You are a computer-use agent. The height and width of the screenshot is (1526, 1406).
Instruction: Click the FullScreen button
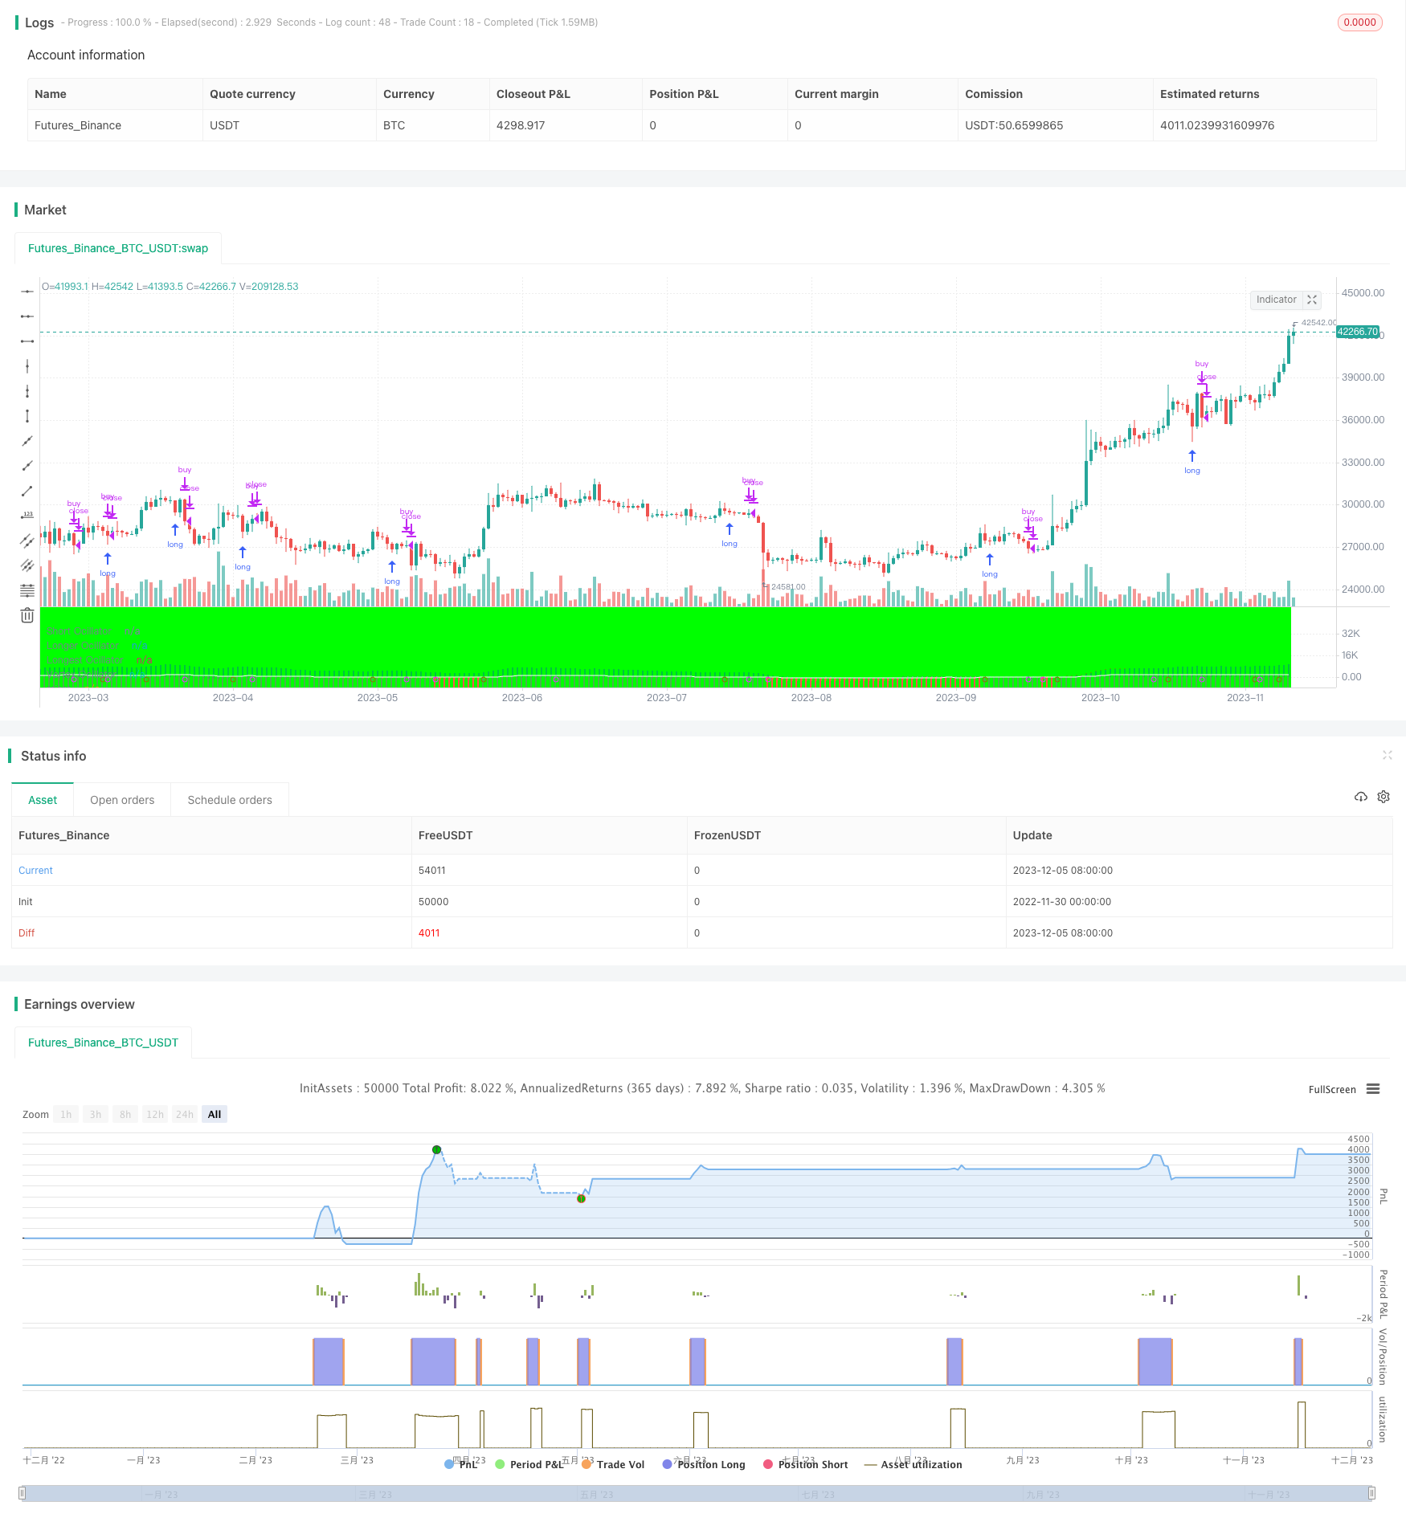[1332, 1089]
